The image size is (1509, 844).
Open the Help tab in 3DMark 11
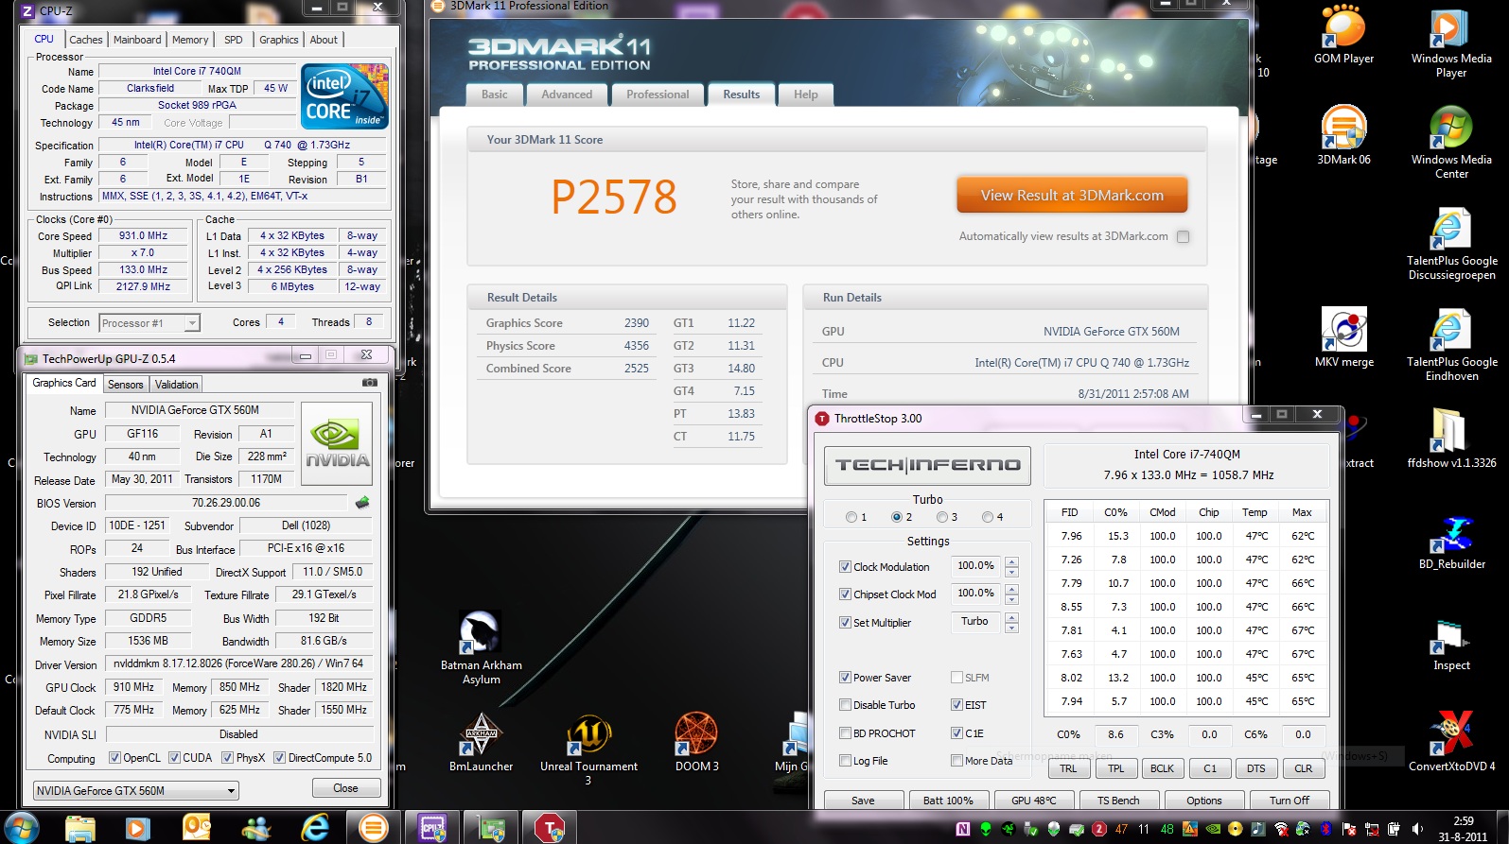pyautogui.click(x=805, y=95)
